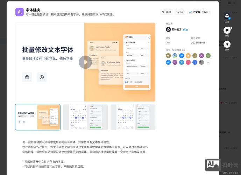
Task: Click the olive J supporter avatar
Action: 195,56
